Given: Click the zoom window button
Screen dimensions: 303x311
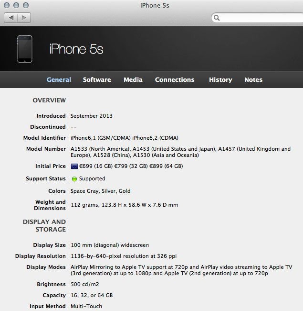Looking at the screenshot, I should coord(26,5).
